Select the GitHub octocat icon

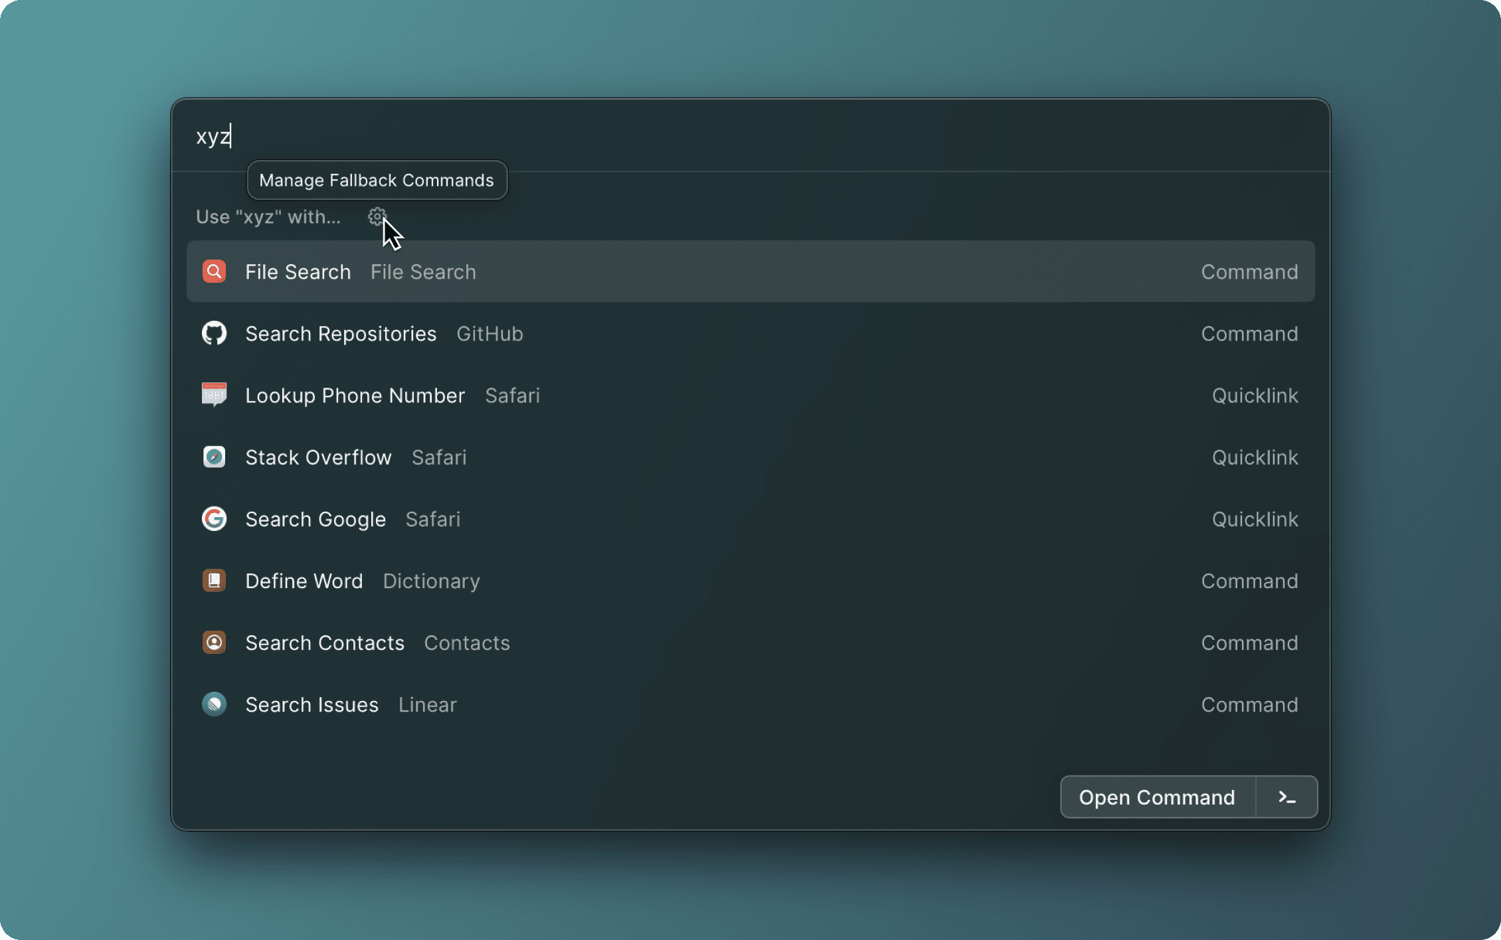pos(214,333)
